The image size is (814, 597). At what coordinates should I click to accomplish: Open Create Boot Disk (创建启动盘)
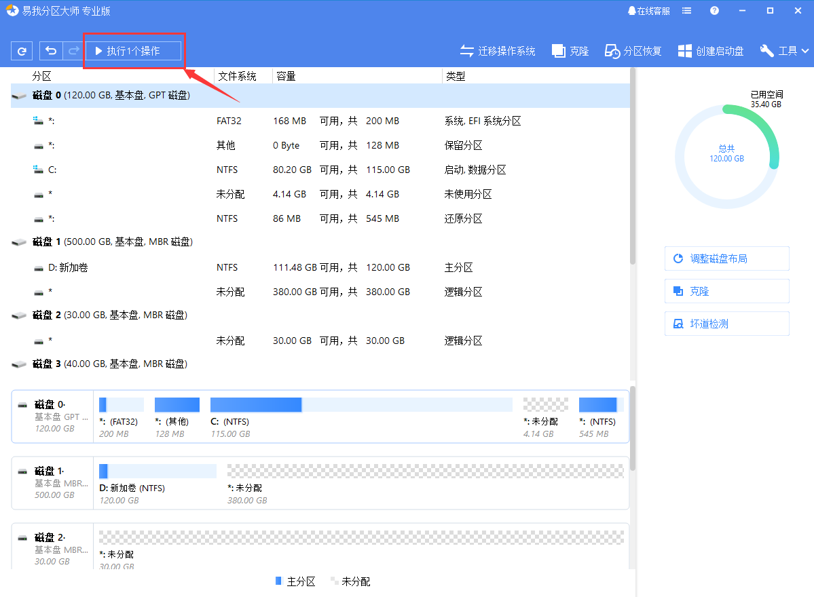[711, 51]
